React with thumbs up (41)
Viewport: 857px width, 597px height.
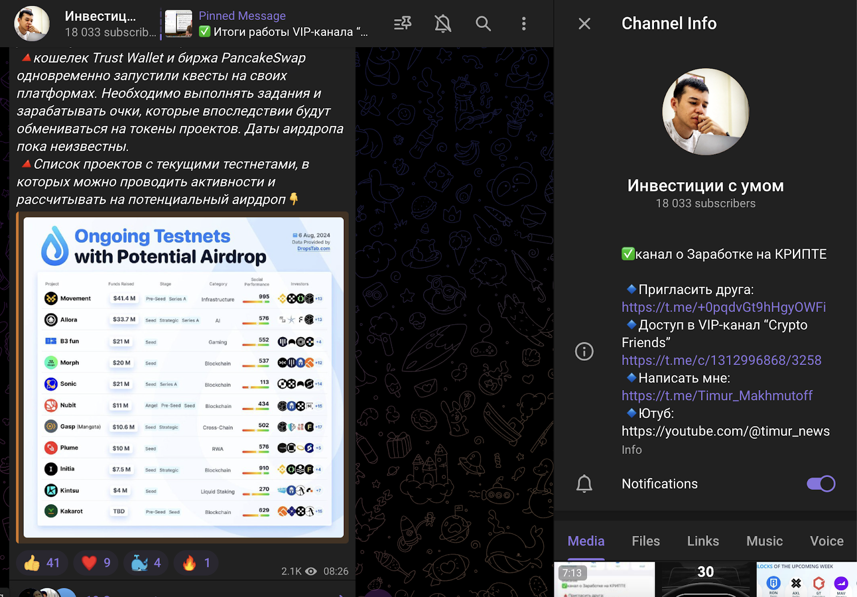[x=42, y=563]
